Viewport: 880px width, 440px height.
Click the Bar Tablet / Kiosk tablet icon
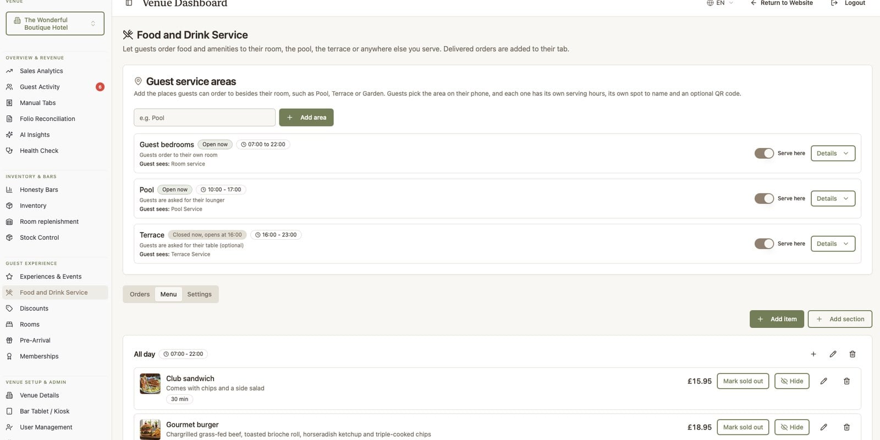[x=9, y=411]
